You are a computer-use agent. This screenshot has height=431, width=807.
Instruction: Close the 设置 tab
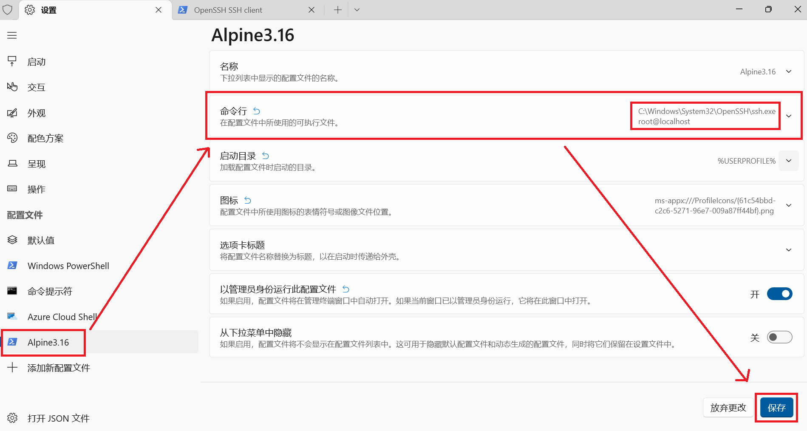(x=159, y=10)
